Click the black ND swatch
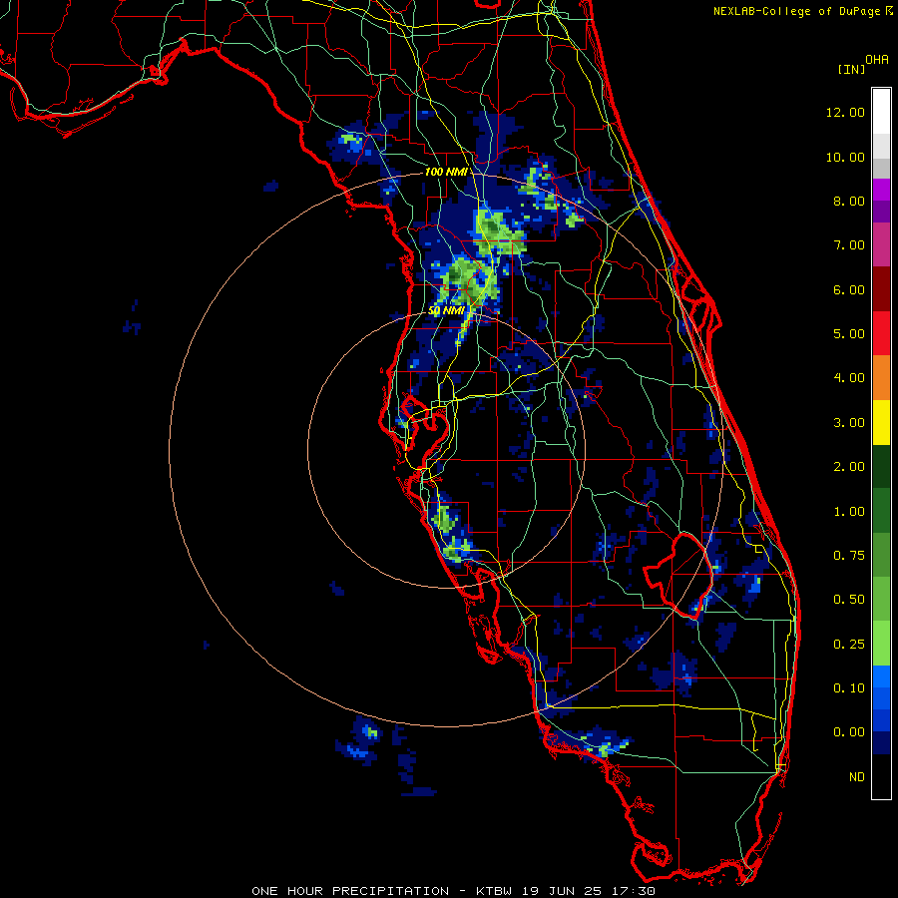This screenshot has width=898, height=898. click(x=881, y=776)
